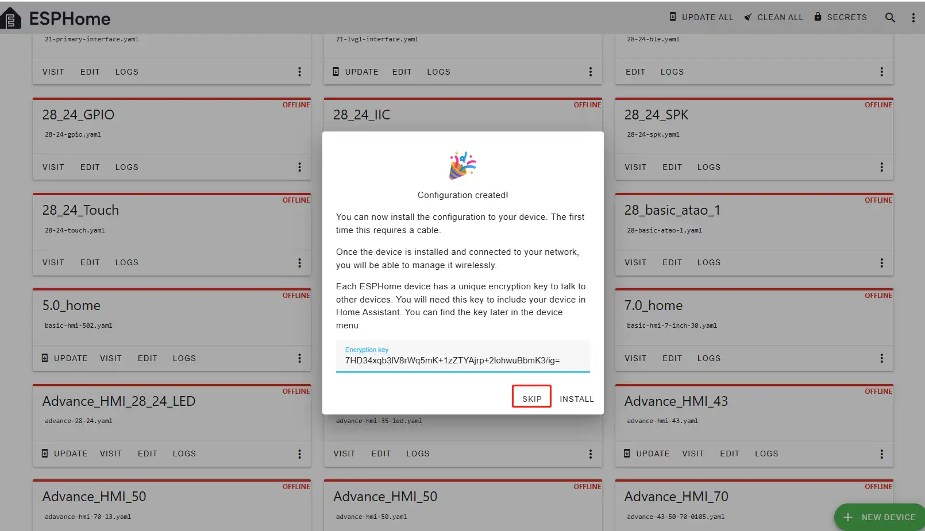Click update icon on Advance_HMI_28_24_LED card
This screenshot has width=925, height=531.
click(45, 454)
